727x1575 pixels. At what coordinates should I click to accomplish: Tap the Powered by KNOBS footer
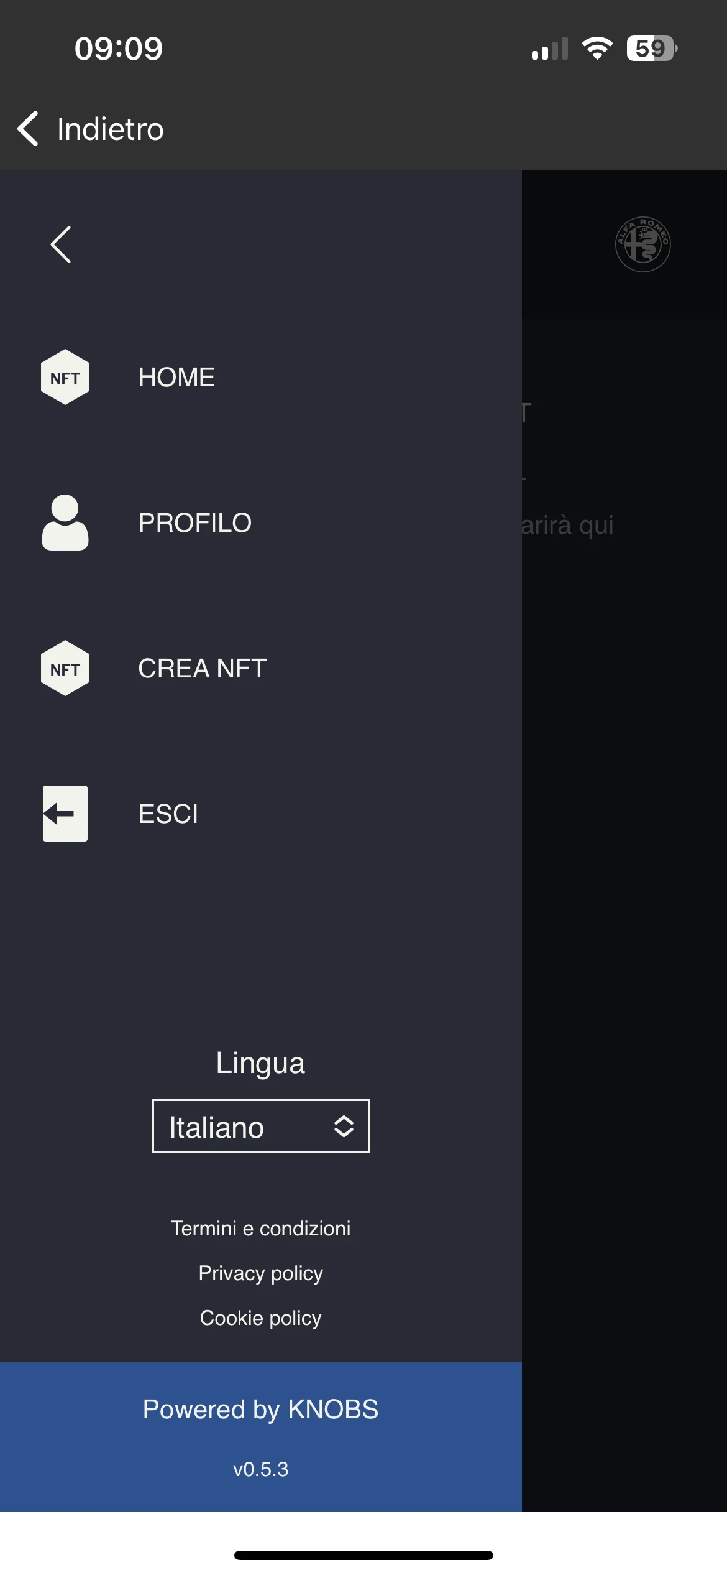tap(261, 1410)
